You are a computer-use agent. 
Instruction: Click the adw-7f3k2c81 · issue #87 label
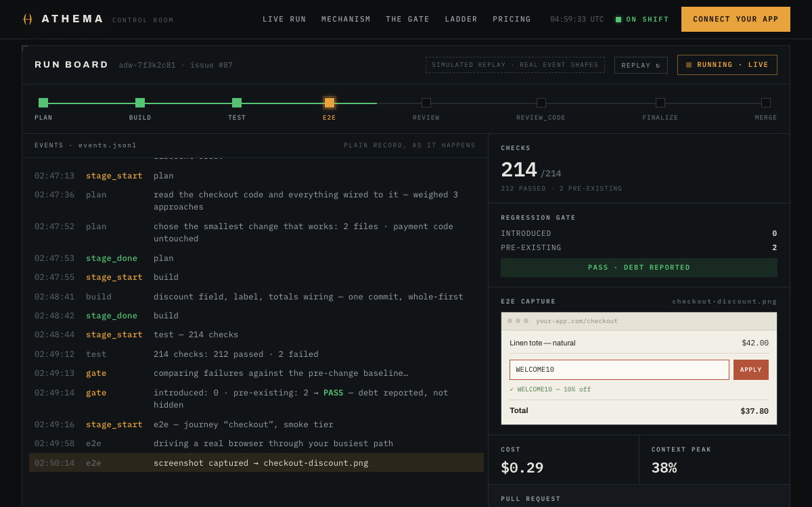pos(175,65)
